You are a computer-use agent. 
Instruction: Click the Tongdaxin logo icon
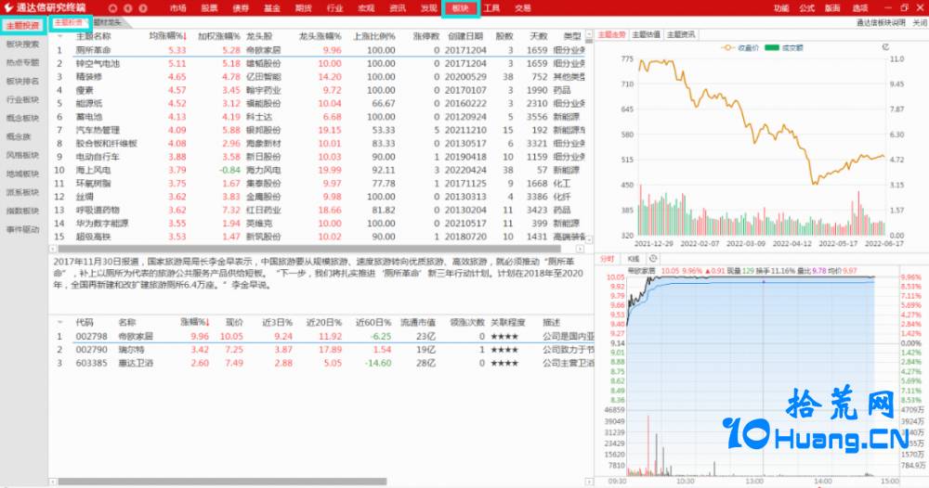pyautogui.click(x=8, y=7)
